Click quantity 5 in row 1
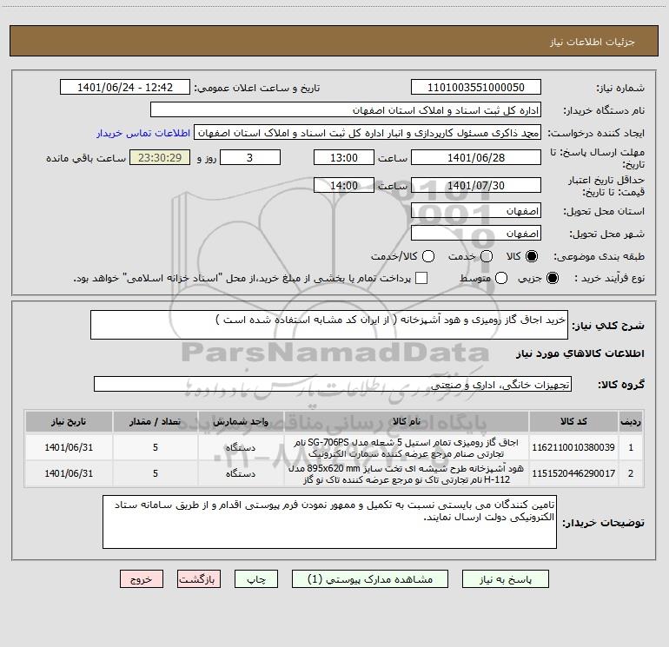669x647 pixels. point(156,447)
